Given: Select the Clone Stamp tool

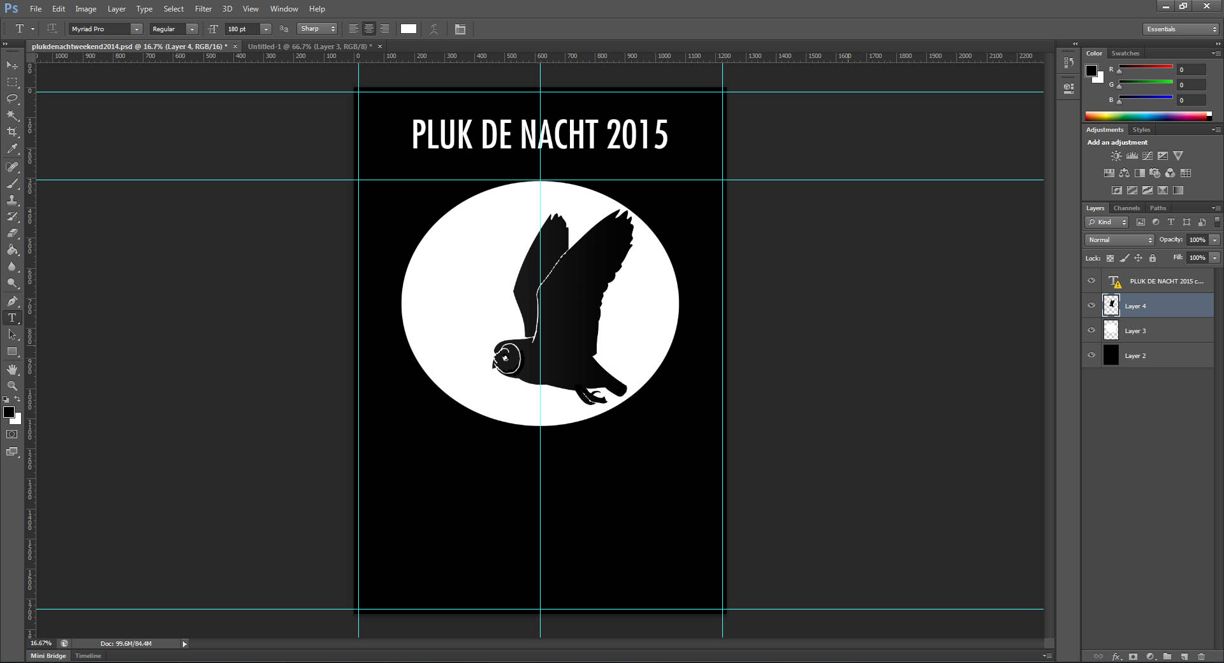Looking at the screenshot, I should 12,200.
